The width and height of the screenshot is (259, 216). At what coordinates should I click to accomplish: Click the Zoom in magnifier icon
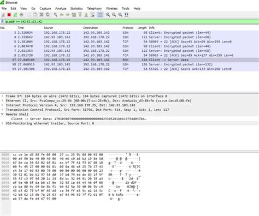coord(108,15)
